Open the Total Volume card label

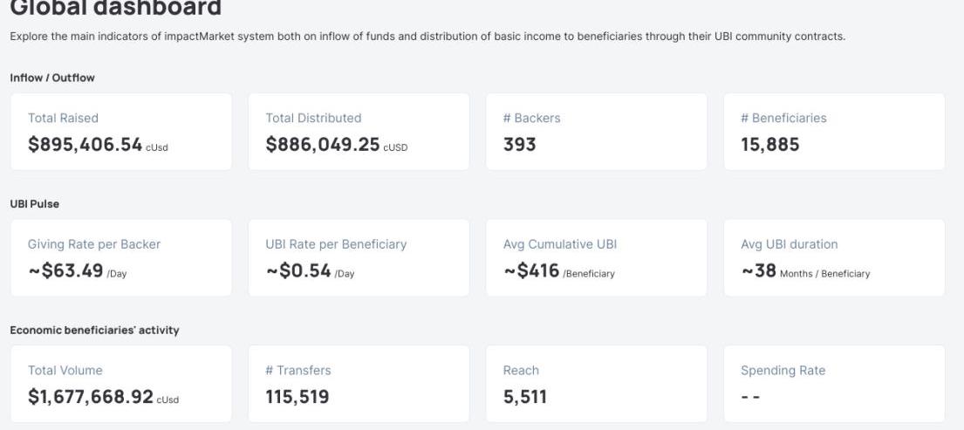tap(65, 370)
